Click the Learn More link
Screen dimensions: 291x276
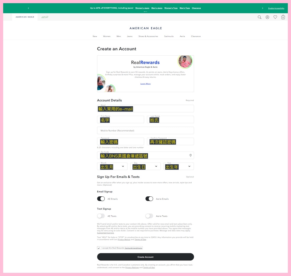click(x=145, y=84)
